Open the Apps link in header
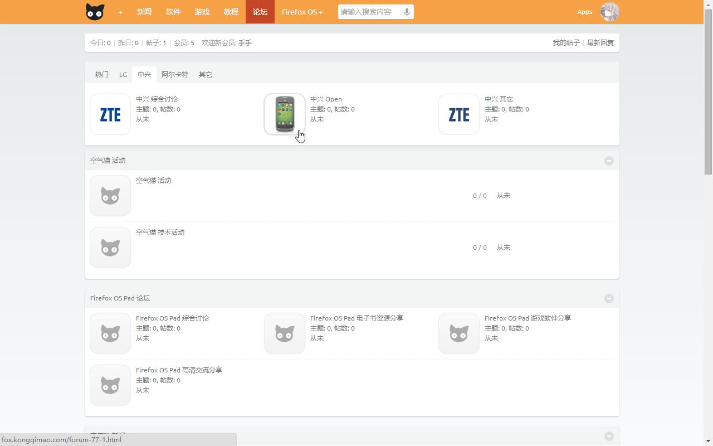 coord(585,12)
